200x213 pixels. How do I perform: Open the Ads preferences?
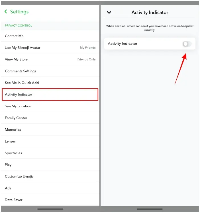click(x=50, y=188)
